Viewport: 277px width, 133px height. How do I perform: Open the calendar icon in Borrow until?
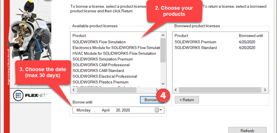[x=157, y=110]
